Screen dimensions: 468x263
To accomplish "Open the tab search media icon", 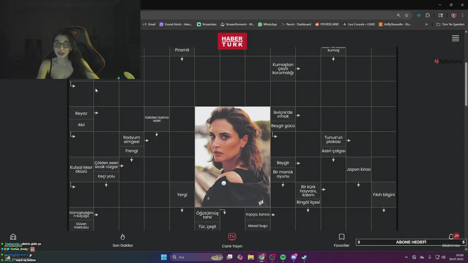I will point(441,15).
